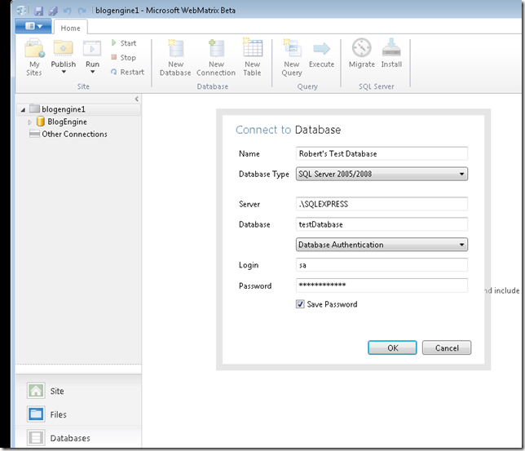Stop the site using Stop
The image size is (525, 451).
124,58
